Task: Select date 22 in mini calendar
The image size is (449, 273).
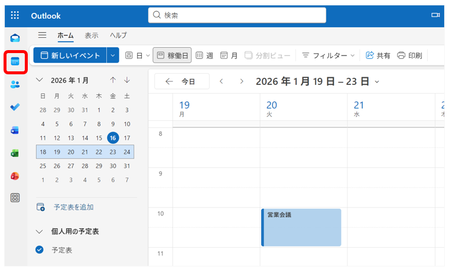Action: pyautogui.click(x=99, y=152)
